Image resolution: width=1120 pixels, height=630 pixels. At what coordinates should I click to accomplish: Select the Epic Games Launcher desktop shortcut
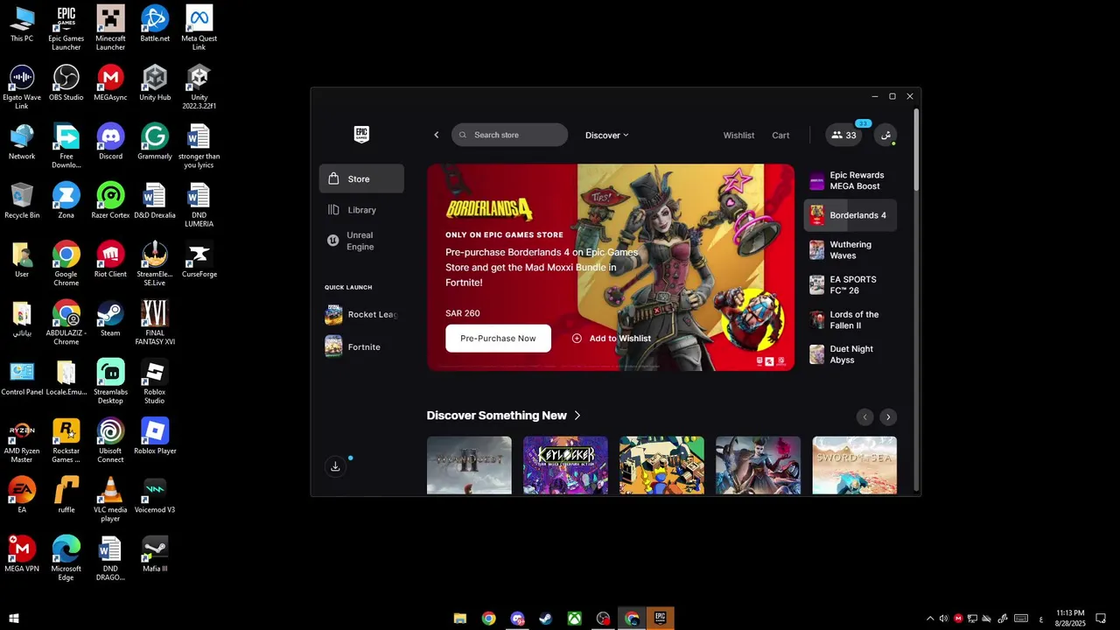(x=66, y=28)
